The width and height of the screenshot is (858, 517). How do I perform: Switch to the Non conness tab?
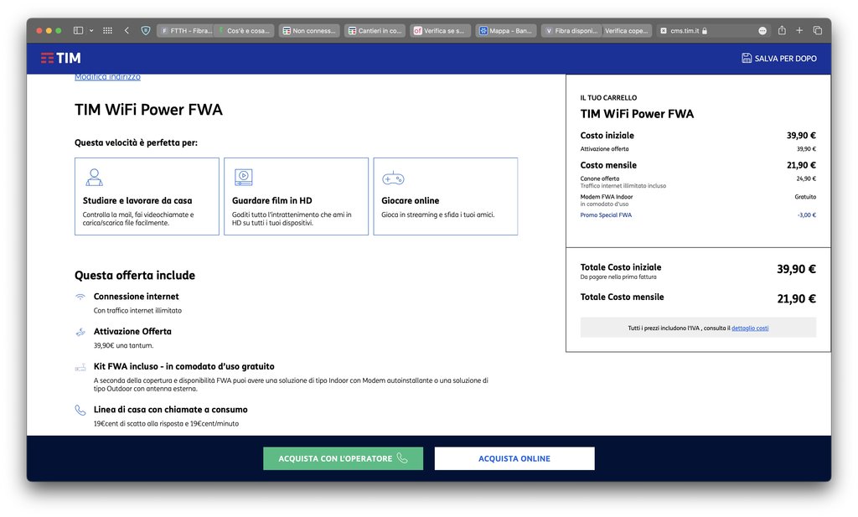pos(309,31)
